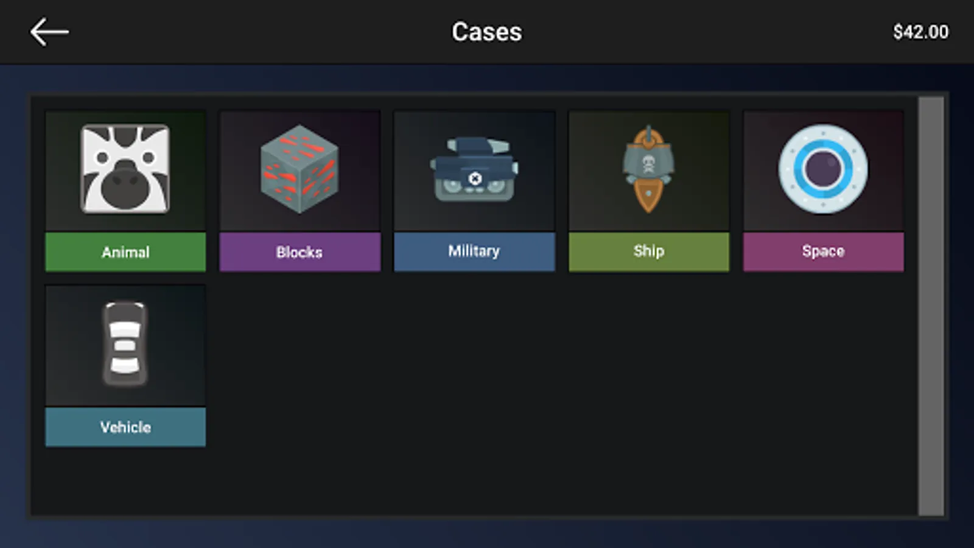This screenshot has height=548, width=974.
Task: Tap the blue Military label
Action: pos(474,251)
